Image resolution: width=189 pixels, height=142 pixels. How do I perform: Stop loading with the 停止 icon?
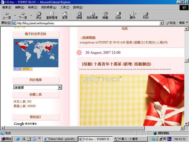[39, 15]
